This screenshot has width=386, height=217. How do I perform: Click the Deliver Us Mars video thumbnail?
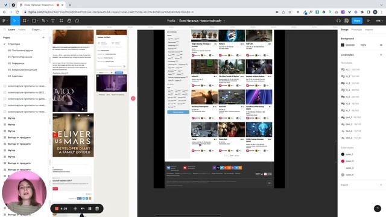coord(73,135)
